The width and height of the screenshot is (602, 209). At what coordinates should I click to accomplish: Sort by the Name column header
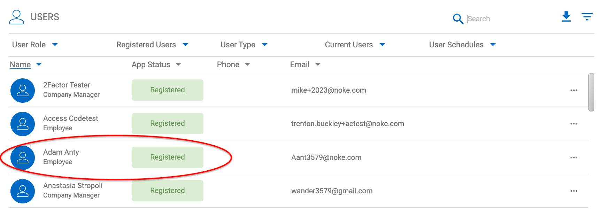click(21, 64)
